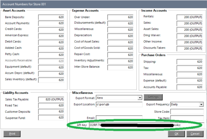Edit the Customer Deposits field

(51, 112)
